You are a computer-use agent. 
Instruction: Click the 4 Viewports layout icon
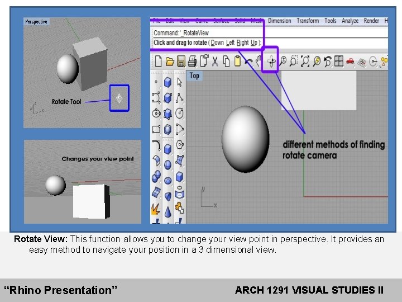tap(339, 62)
